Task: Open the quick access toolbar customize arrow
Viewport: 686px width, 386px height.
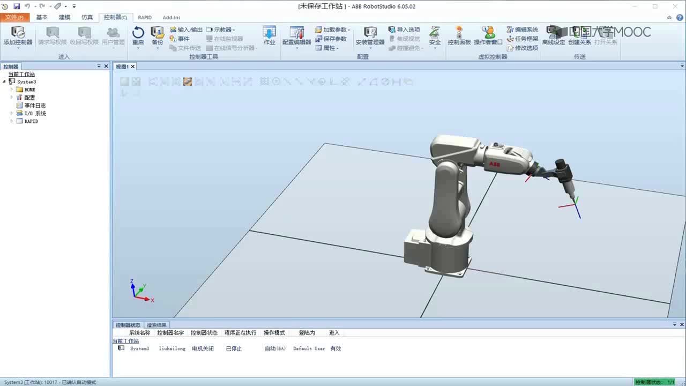Action: [x=74, y=6]
